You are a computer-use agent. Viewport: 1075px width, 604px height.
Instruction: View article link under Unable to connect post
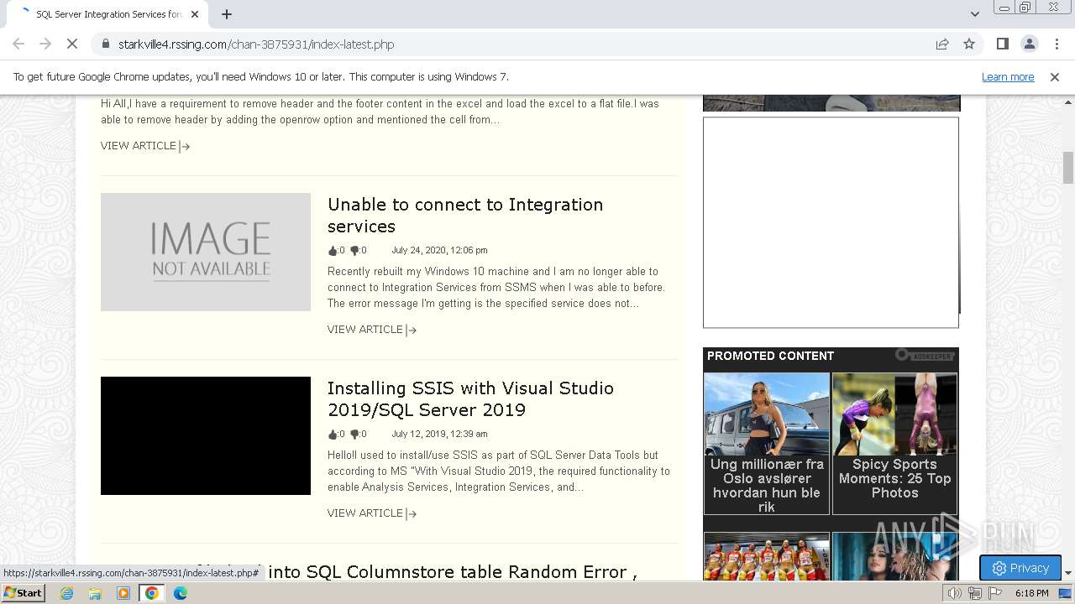[372, 330]
